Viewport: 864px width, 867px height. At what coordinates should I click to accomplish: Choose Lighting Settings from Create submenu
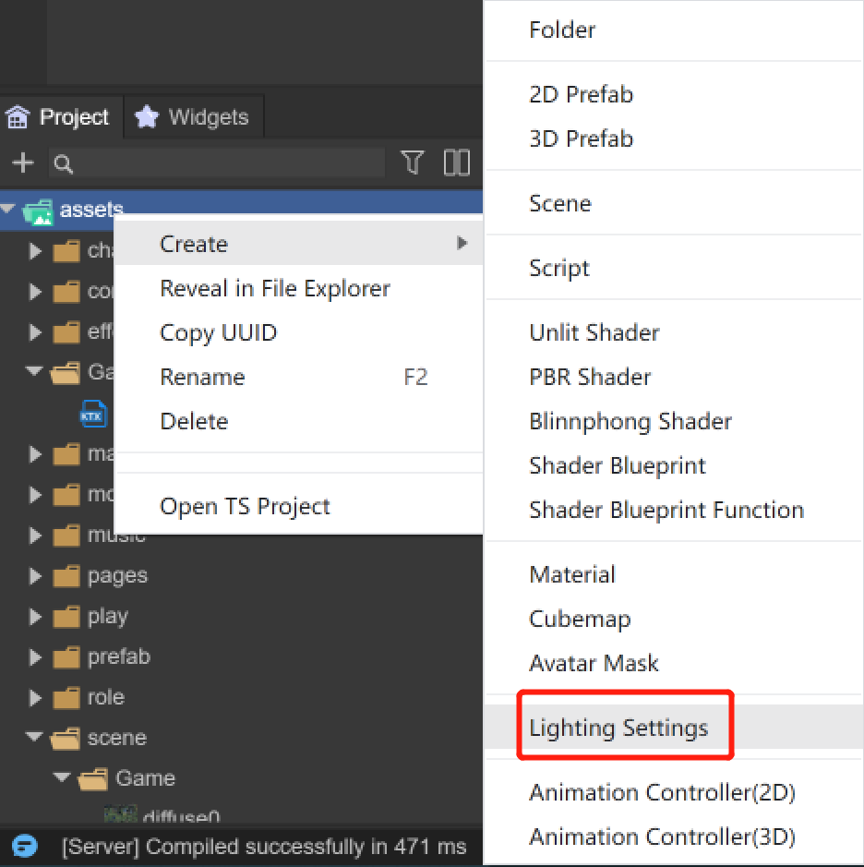618,728
